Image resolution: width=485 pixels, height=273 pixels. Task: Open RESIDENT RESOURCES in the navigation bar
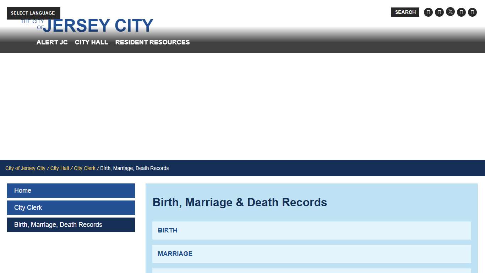[x=152, y=42]
